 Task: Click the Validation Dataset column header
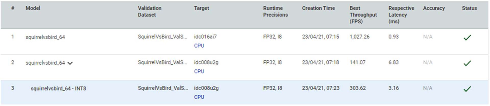click(150, 11)
